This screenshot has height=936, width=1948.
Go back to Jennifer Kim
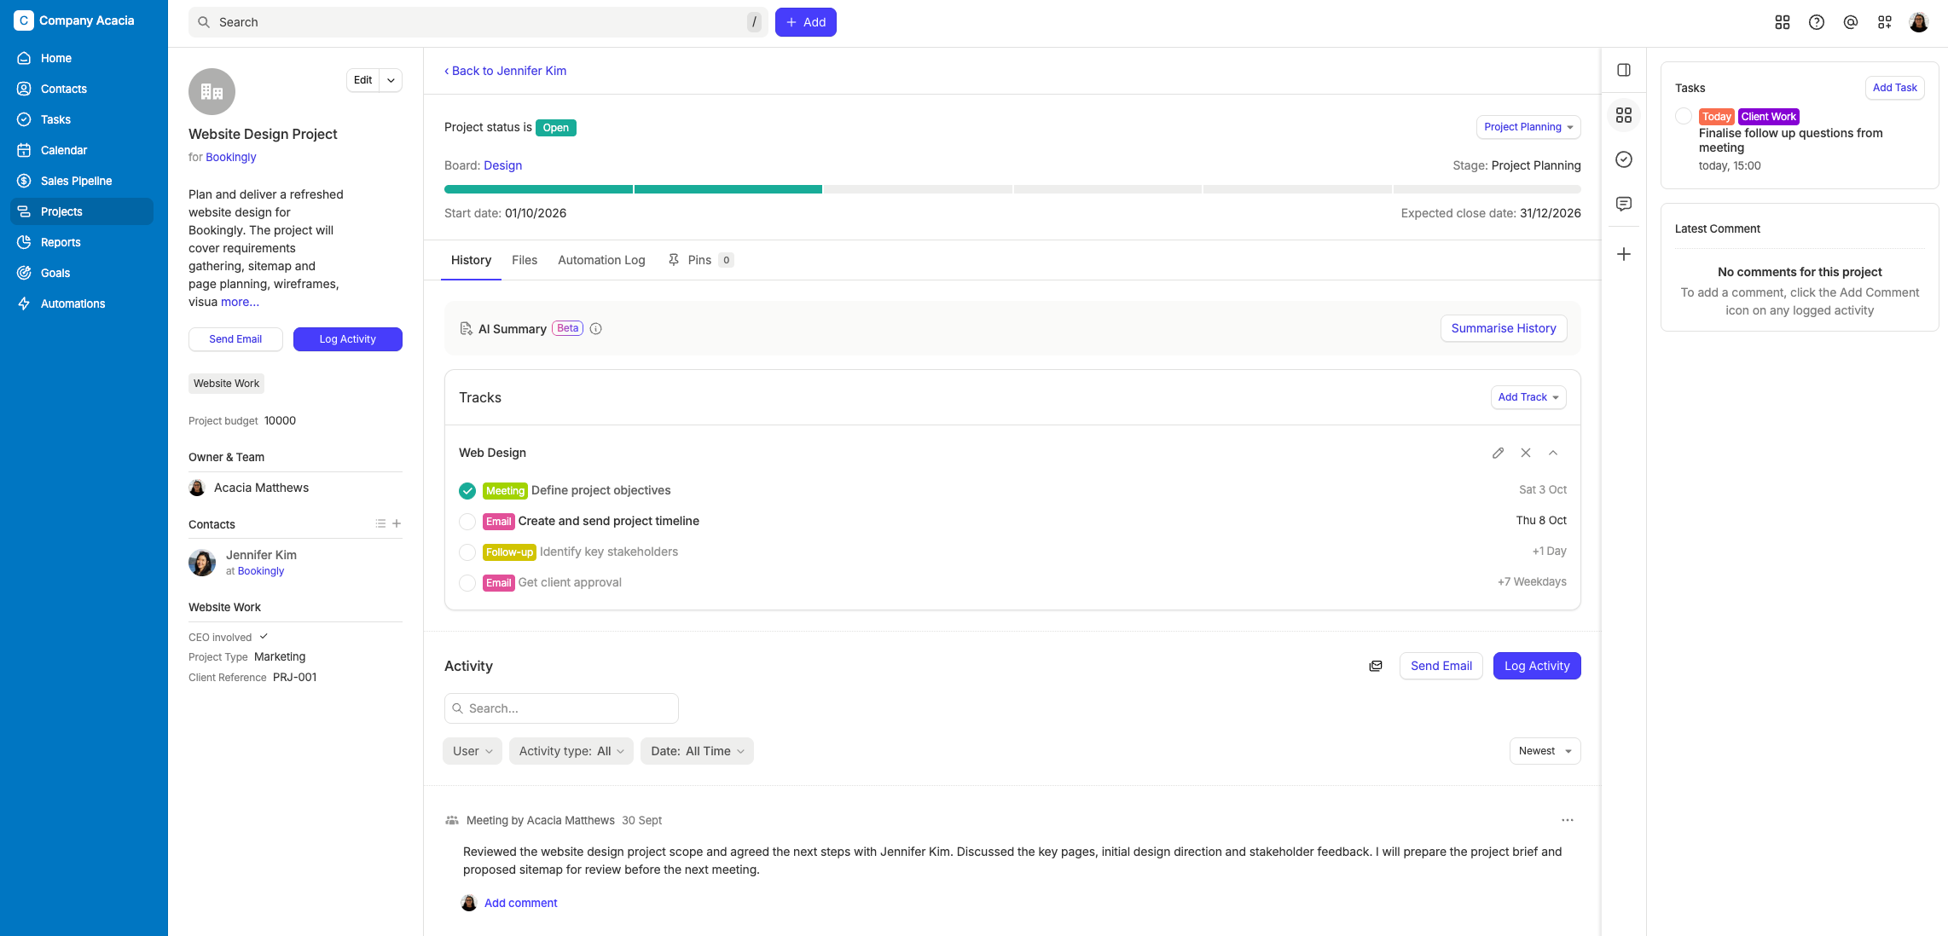(x=505, y=71)
